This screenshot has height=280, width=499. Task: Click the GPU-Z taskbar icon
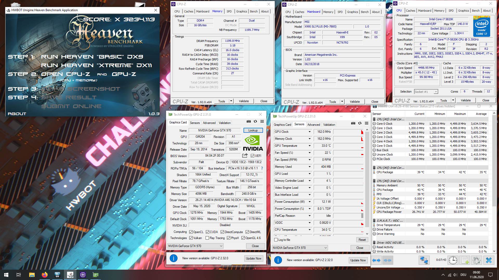[x=96, y=275]
